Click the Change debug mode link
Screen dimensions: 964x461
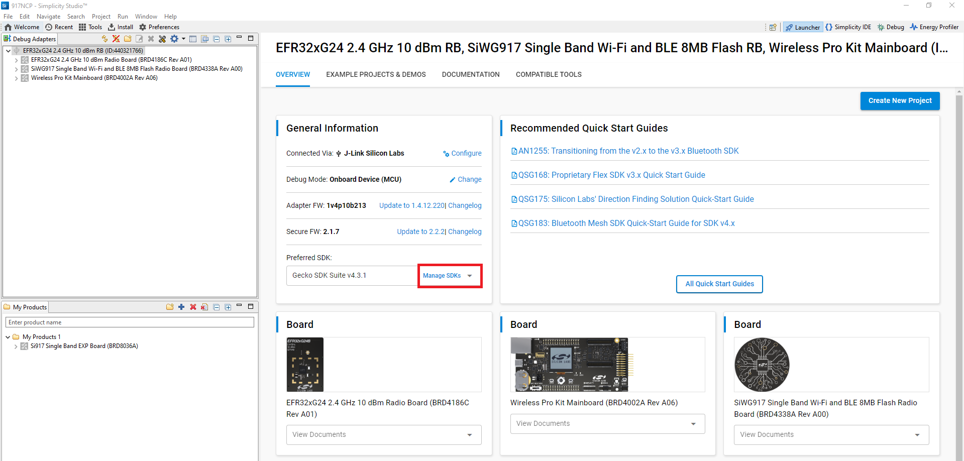pos(466,179)
